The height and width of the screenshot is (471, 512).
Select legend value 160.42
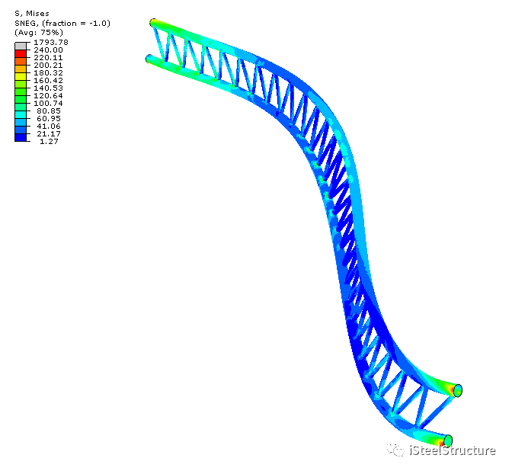48,80
